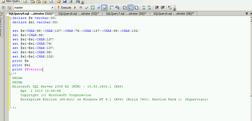Open the Activity Monitor
Image resolution: width=252 pixels, height=121 pixels.
[x=78, y=2]
